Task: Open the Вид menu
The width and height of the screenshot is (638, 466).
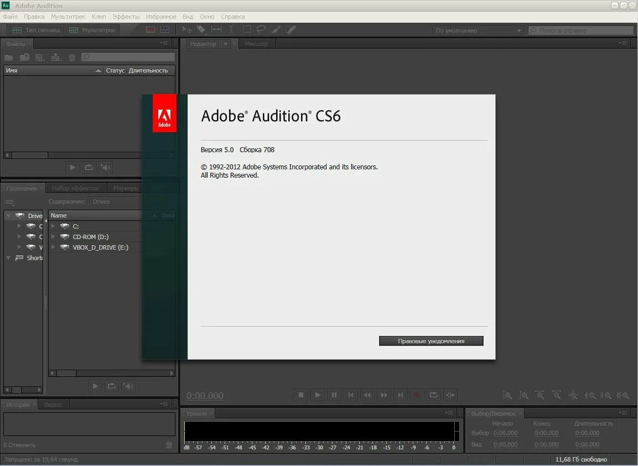Action: pyautogui.click(x=188, y=17)
